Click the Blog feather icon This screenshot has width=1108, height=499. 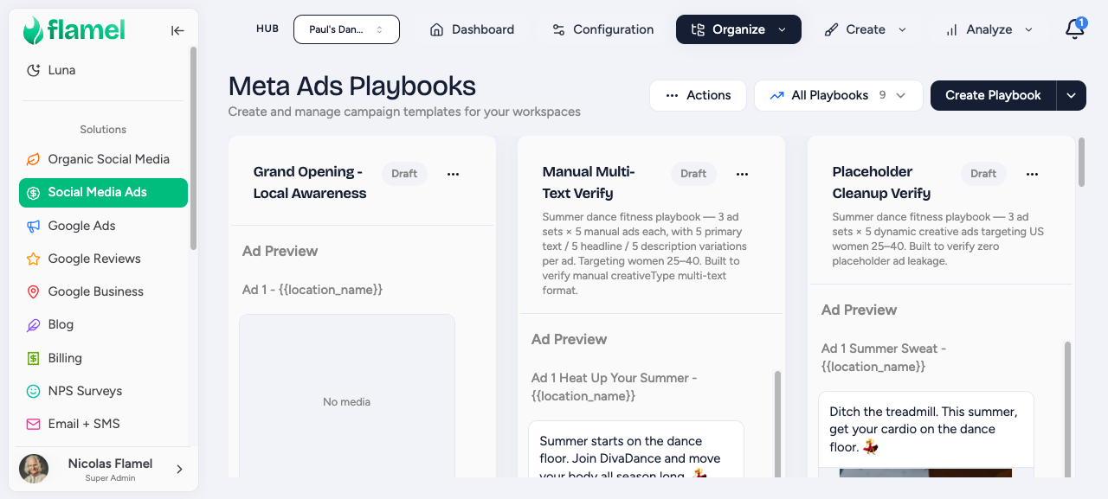click(x=33, y=325)
